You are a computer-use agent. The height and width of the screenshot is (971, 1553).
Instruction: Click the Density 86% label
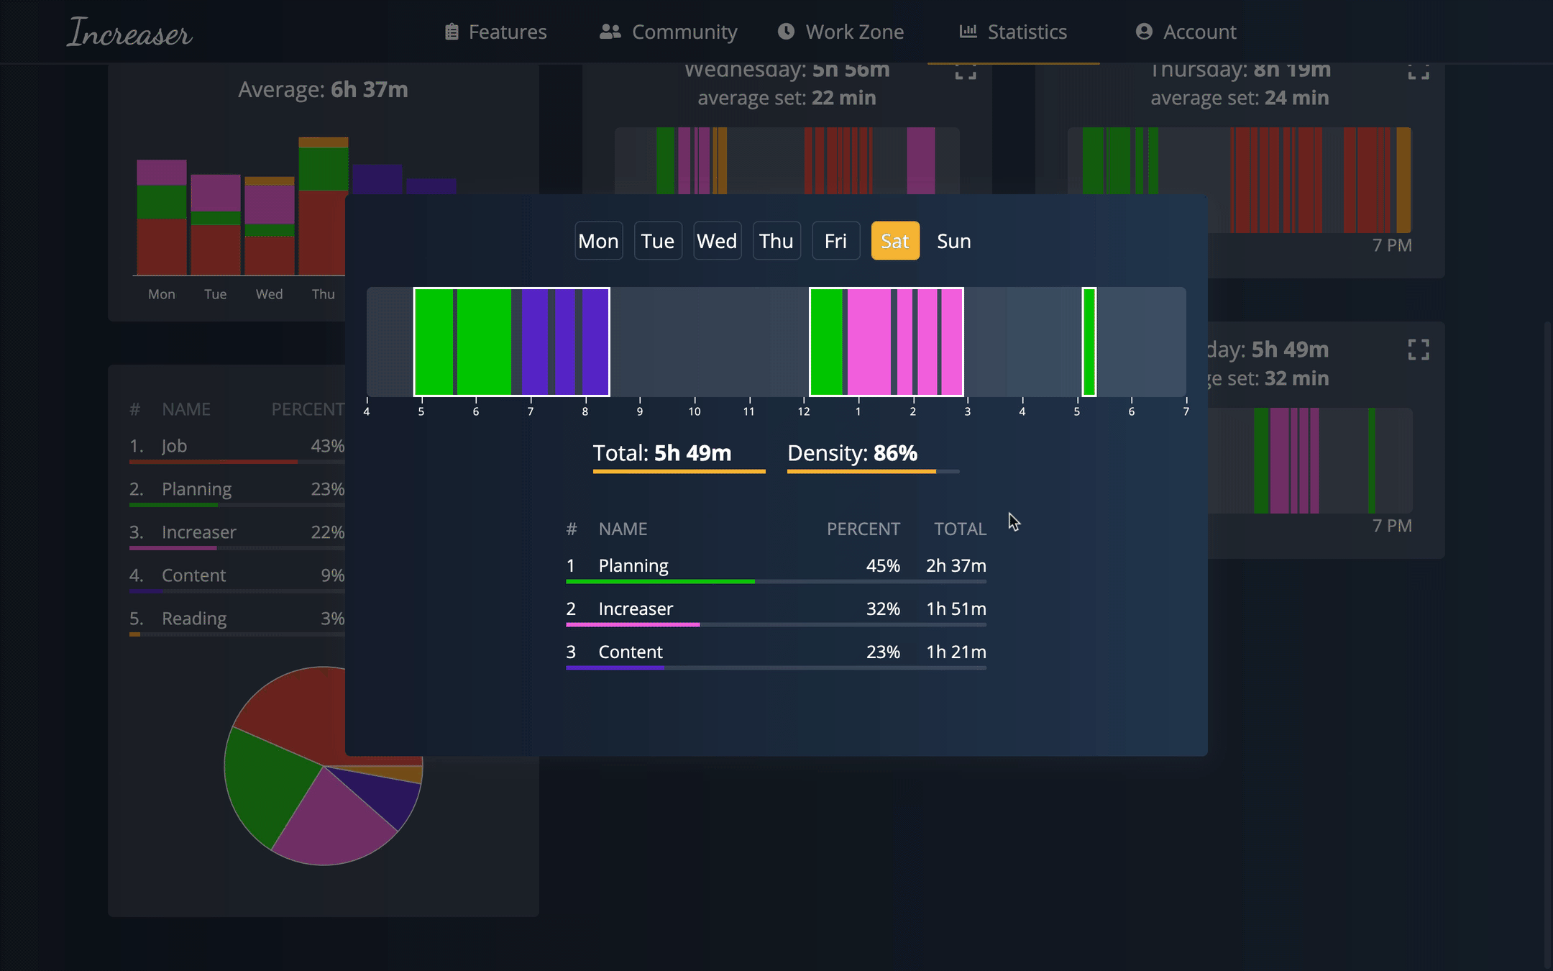coord(853,453)
